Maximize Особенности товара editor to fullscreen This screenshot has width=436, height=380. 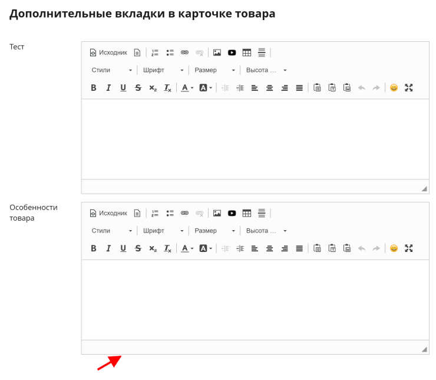point(409,248)
